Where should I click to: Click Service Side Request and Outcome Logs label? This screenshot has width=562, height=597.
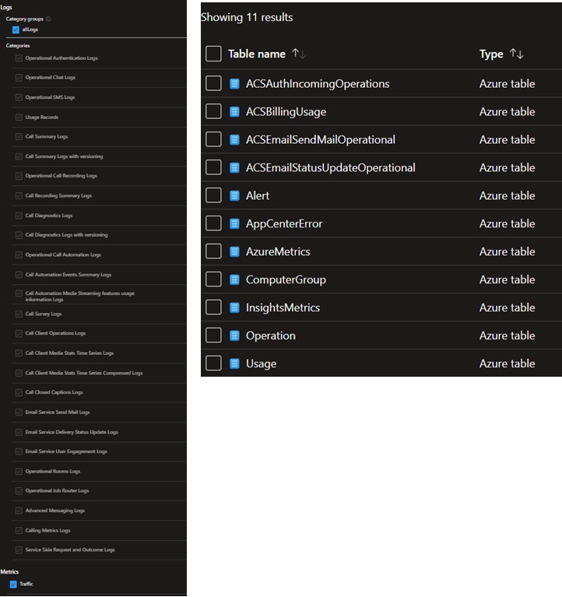70,550
